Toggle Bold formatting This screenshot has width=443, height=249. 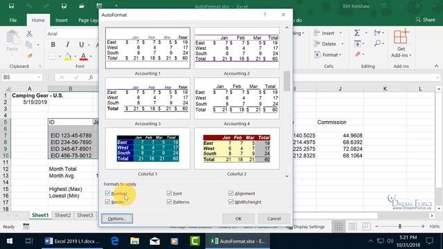53,44
